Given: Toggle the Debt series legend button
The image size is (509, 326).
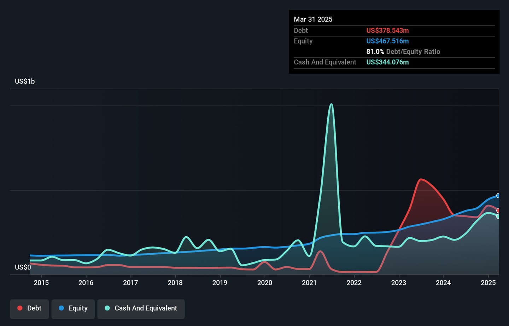Looking at the screenshot, I should pyautogui.click(x=29, y=309).
